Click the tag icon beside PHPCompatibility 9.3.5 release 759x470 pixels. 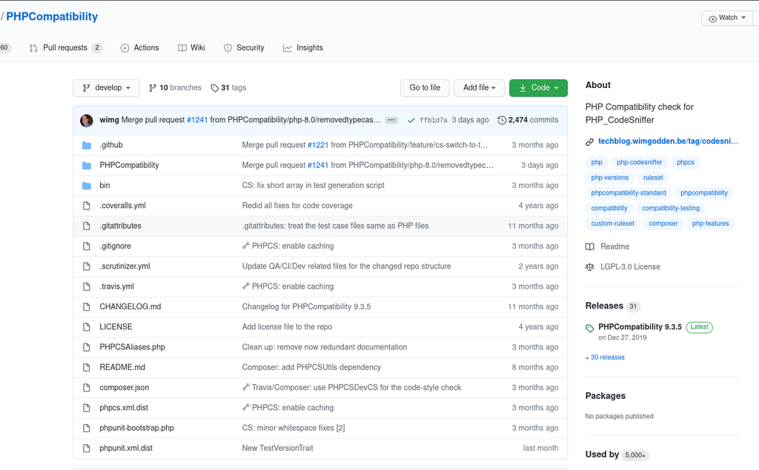pyautogui.click(x=589, y=329)
